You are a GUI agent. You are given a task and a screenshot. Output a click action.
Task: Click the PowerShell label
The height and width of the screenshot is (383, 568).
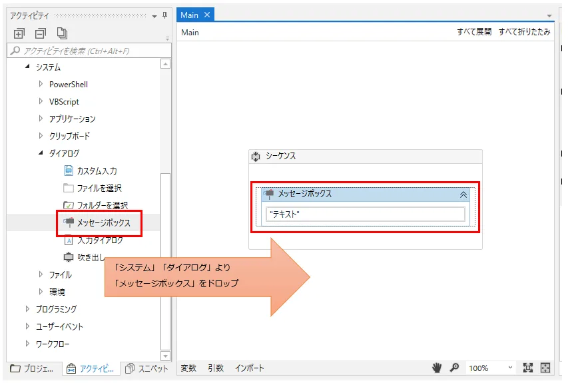[69, 85]
